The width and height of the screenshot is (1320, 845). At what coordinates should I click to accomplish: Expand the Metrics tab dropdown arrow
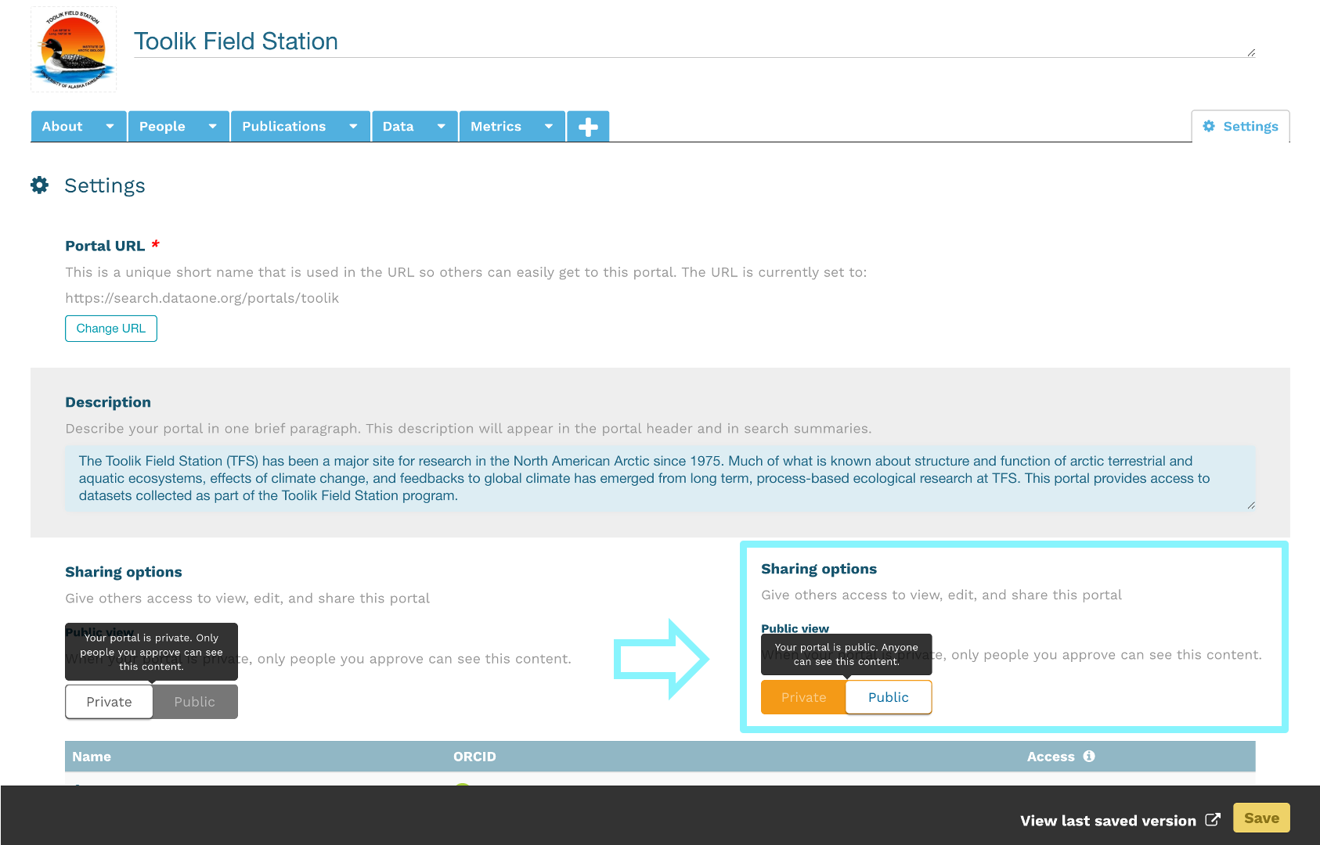549,126
